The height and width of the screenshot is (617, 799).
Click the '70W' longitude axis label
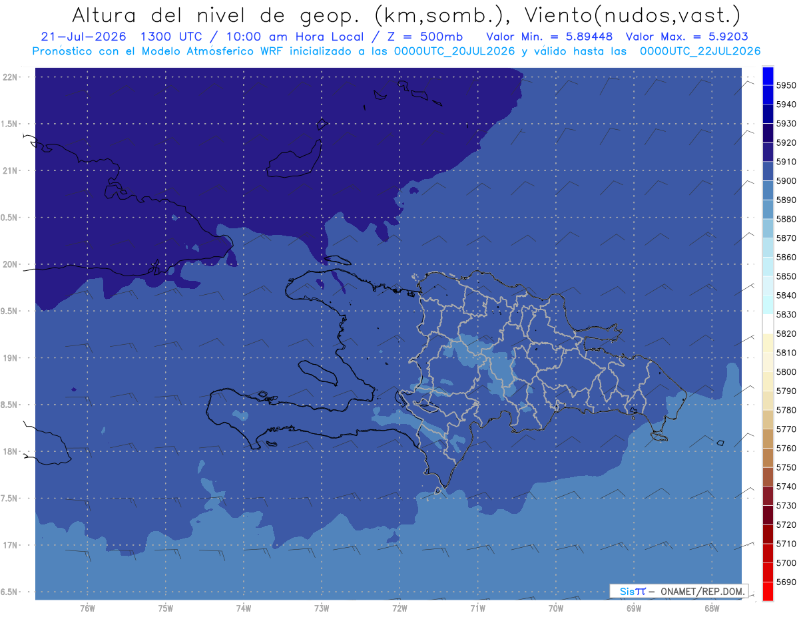click(x=555, y=608)
